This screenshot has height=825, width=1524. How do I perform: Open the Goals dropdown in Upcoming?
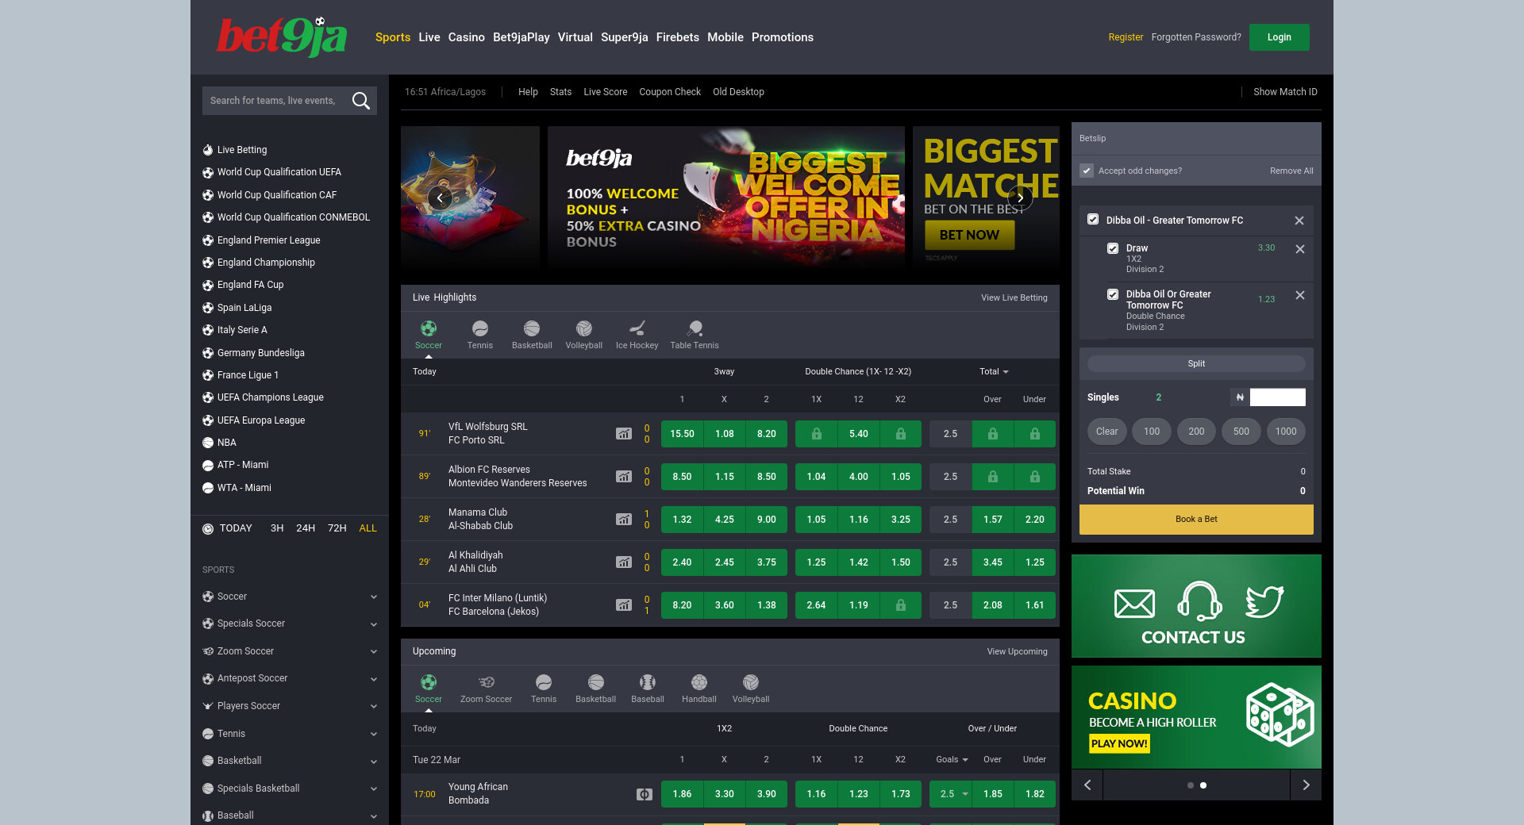[x=952, y=759]
